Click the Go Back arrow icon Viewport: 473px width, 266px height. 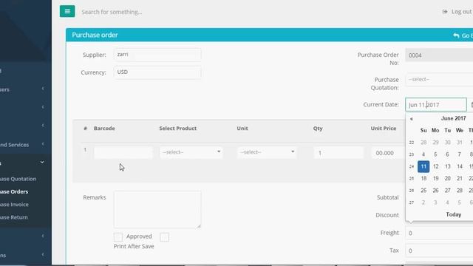tap(456, 35)
